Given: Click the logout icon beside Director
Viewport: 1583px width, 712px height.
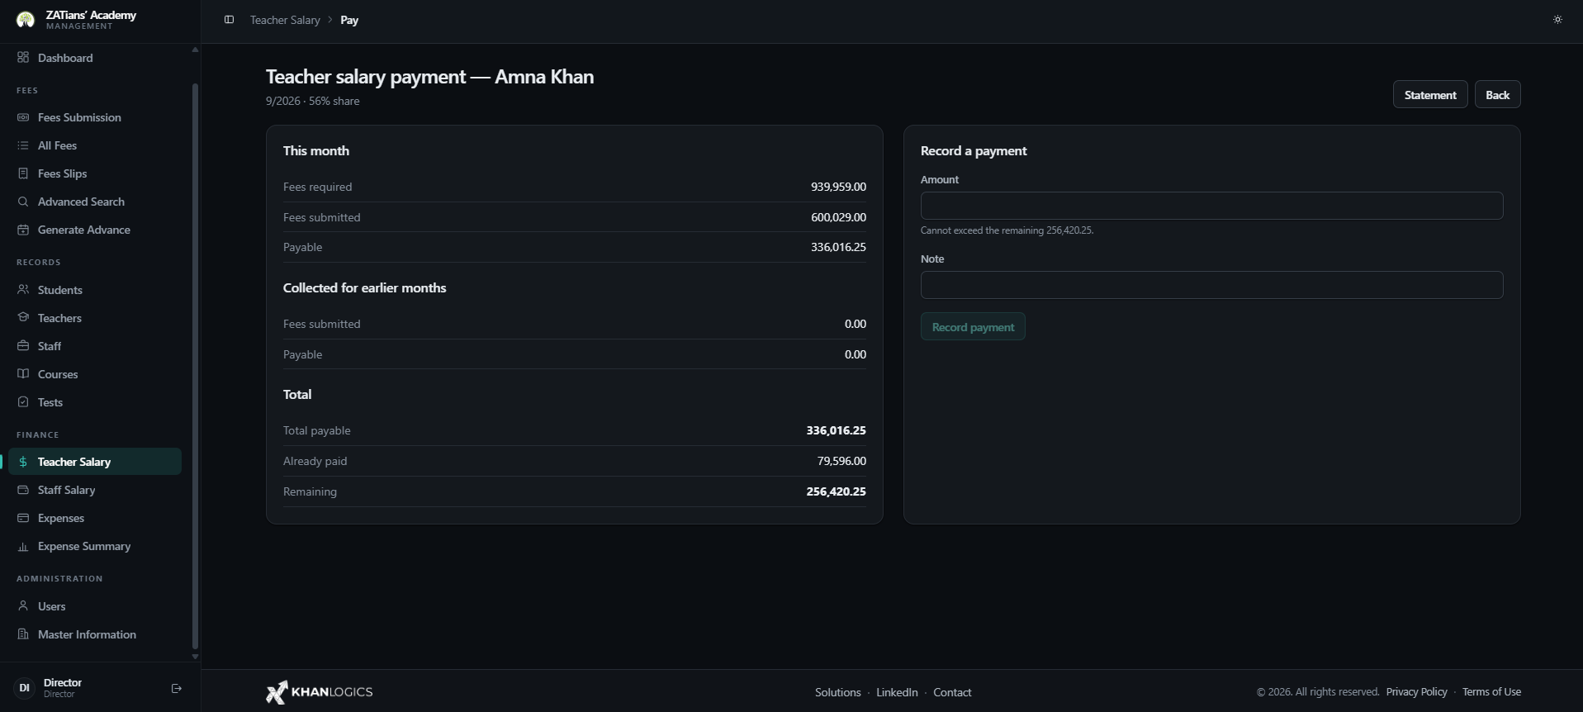Looking at the screenshot, I should point(177,688).
